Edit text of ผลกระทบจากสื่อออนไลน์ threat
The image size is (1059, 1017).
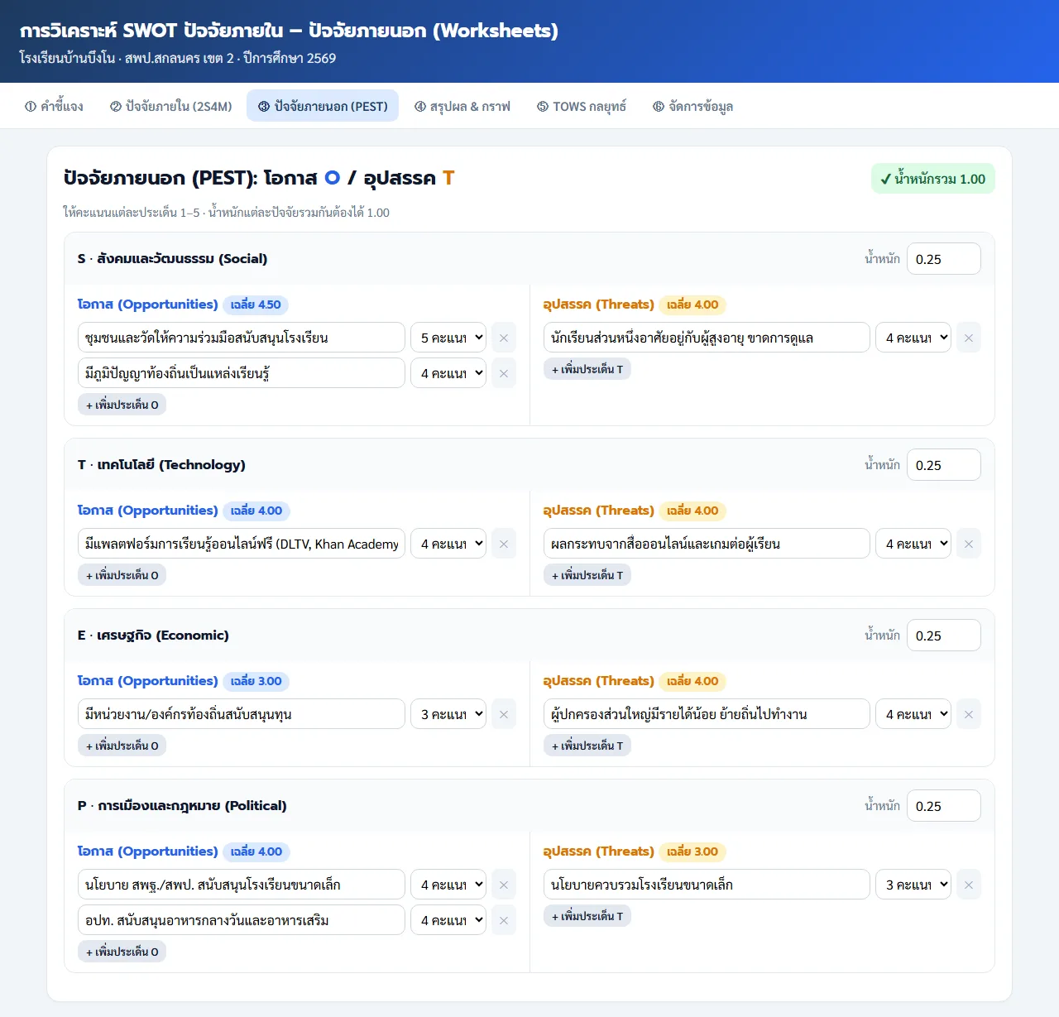click(x=707, y=544)
